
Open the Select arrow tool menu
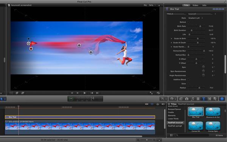[x=3, y=99]
